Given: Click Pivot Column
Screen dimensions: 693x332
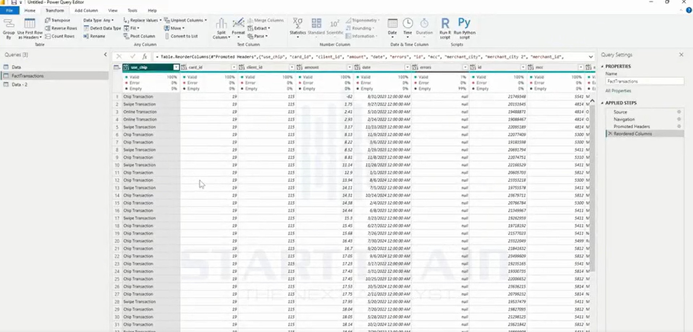Looking at the screenshot, I should (x=139, y=36).
